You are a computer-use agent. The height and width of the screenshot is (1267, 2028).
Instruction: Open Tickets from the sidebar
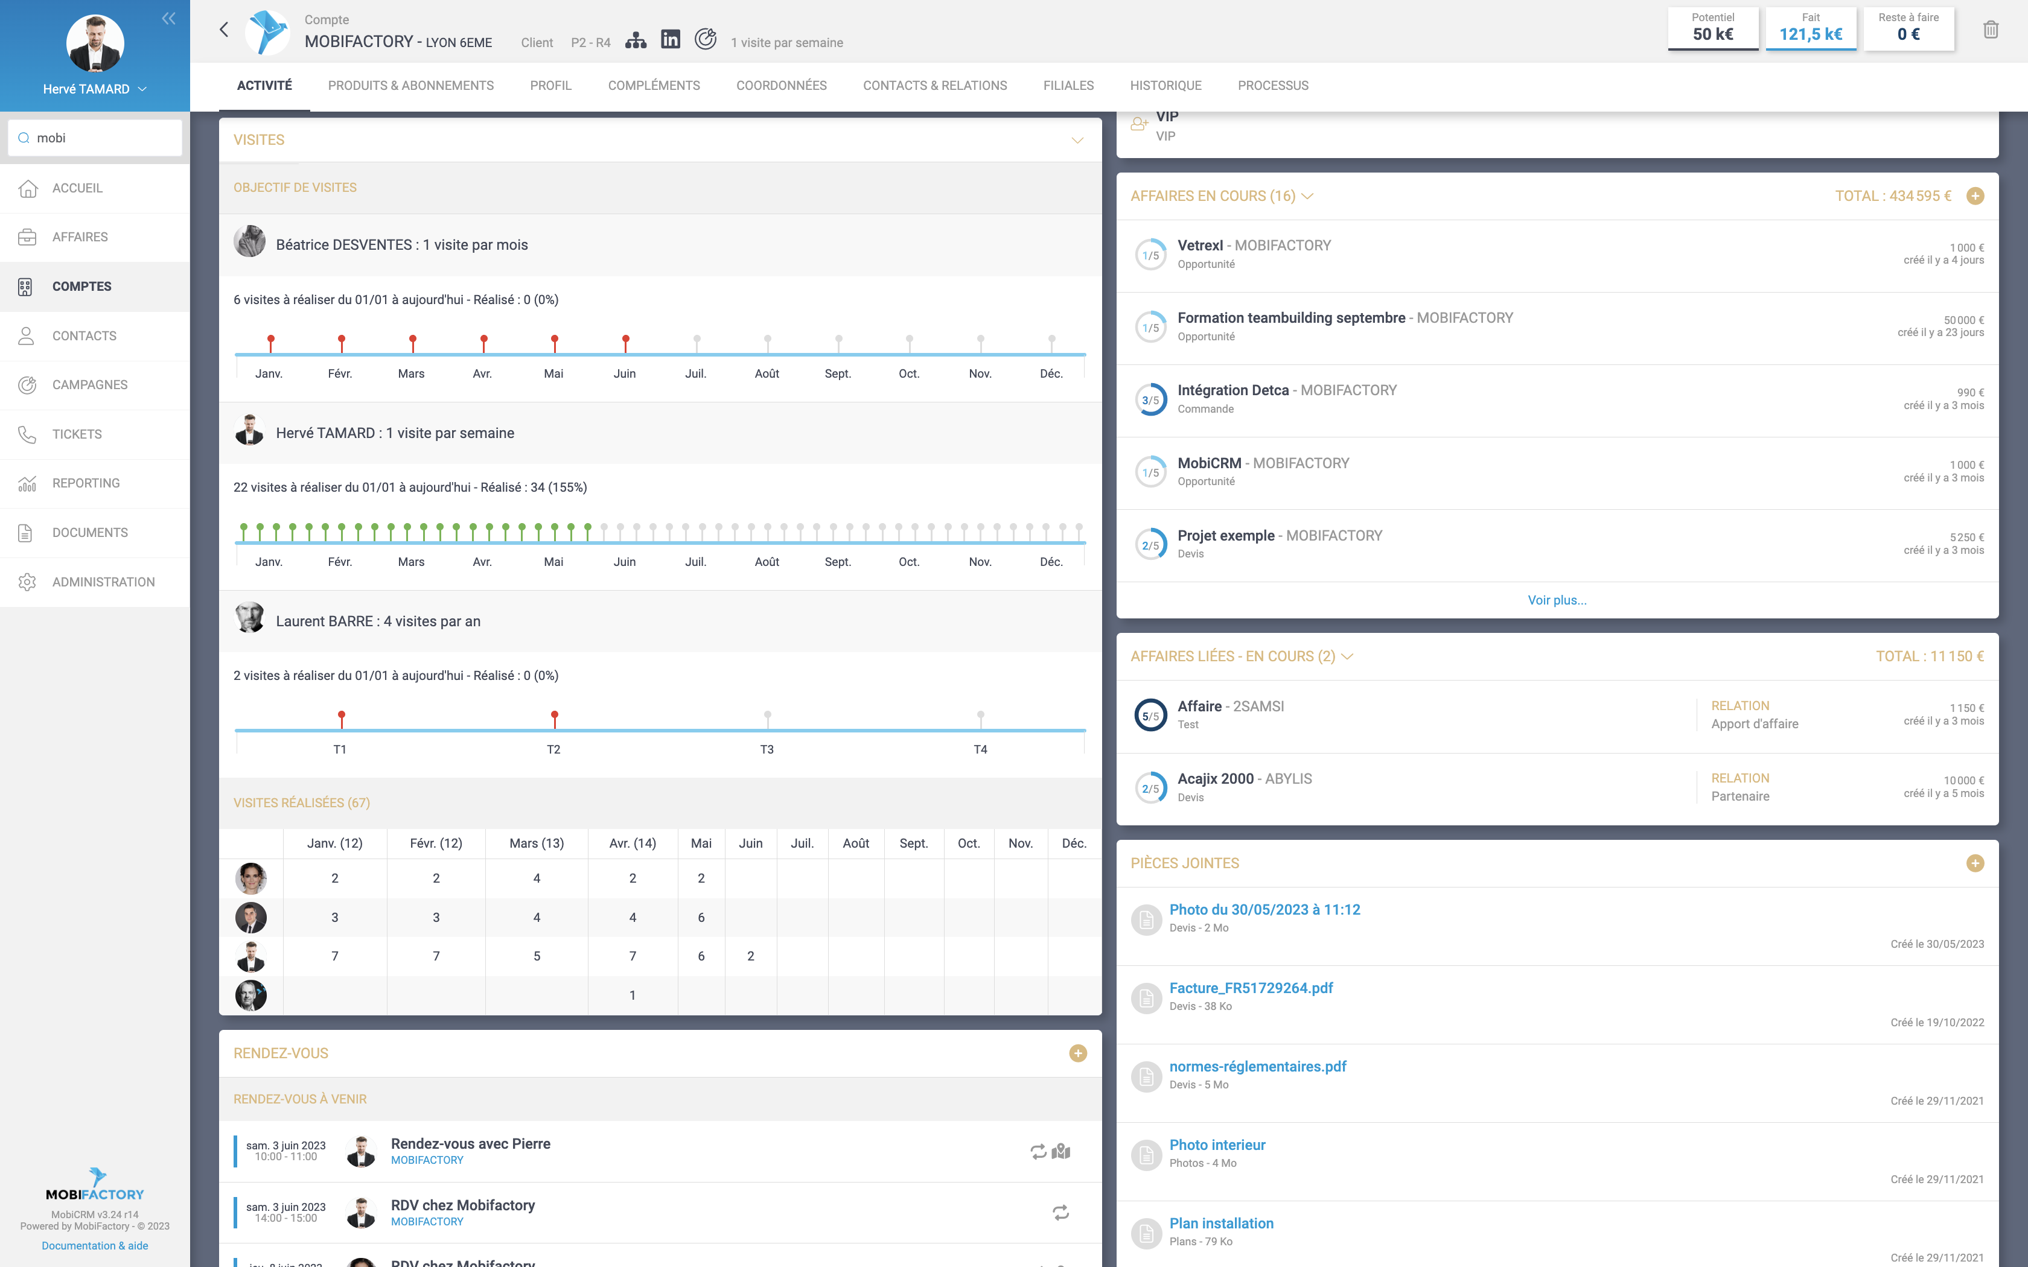coord(95,434)
